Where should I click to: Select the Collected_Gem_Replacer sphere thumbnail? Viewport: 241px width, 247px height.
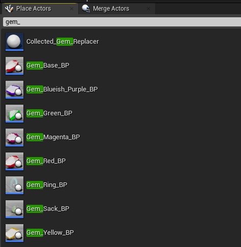[x=14, y=42]
